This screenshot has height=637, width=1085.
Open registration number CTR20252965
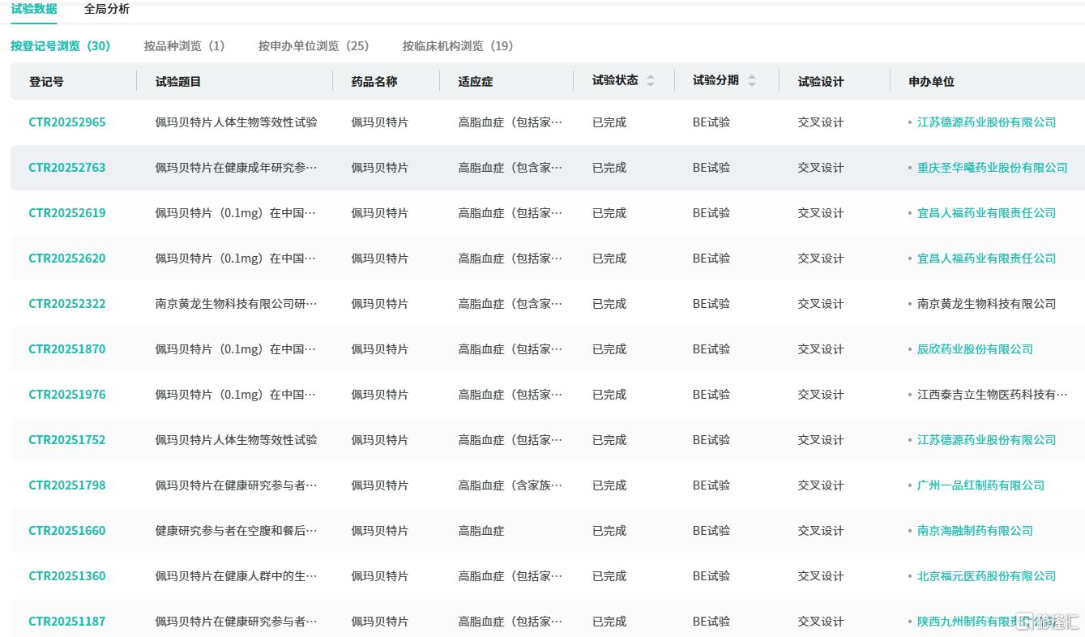pyautogui.click(x=67, y=122)
